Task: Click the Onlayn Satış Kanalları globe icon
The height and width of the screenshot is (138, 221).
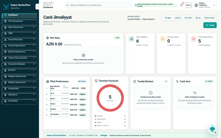Action: (5, 58)
